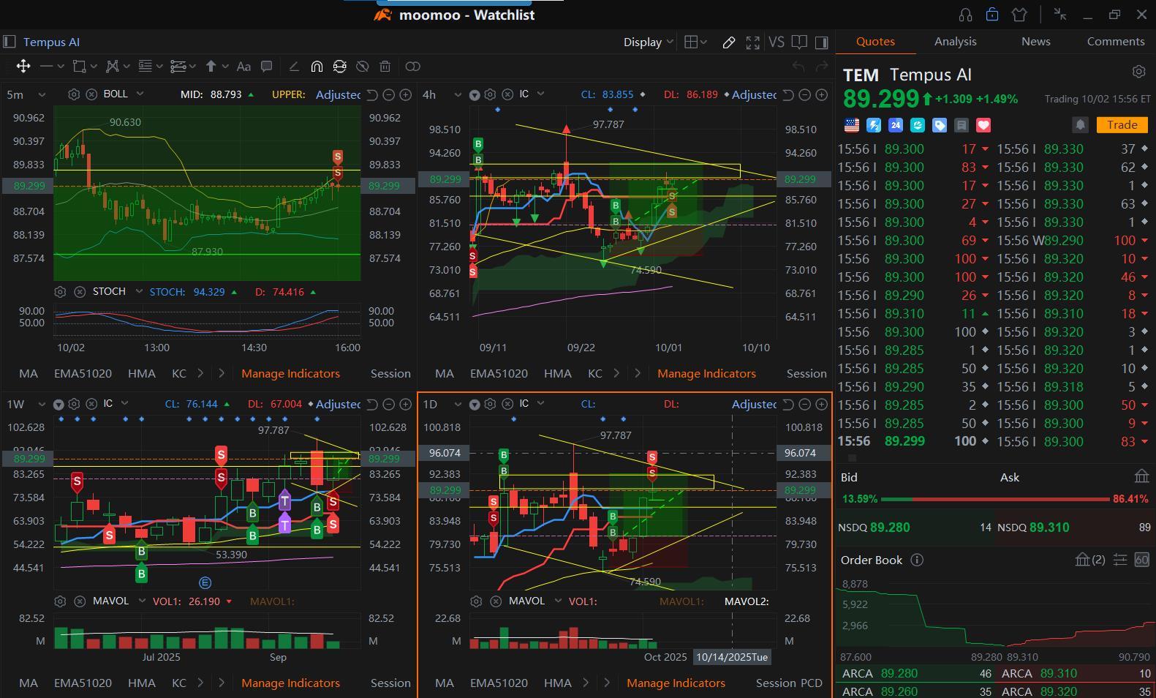Click the price alert bell icon
This screenshot has height=698, width=1156.
tap(1080, 124)
